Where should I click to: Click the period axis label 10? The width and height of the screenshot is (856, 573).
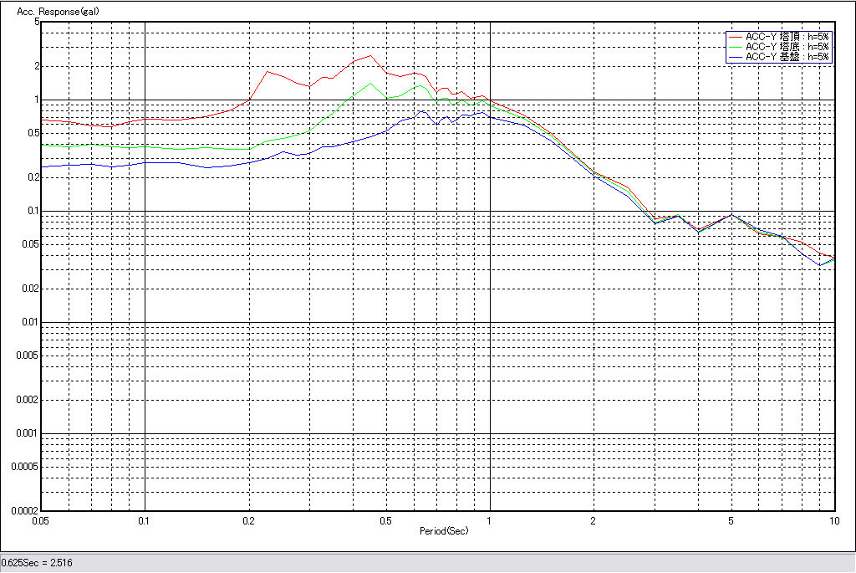pos(833,520)
